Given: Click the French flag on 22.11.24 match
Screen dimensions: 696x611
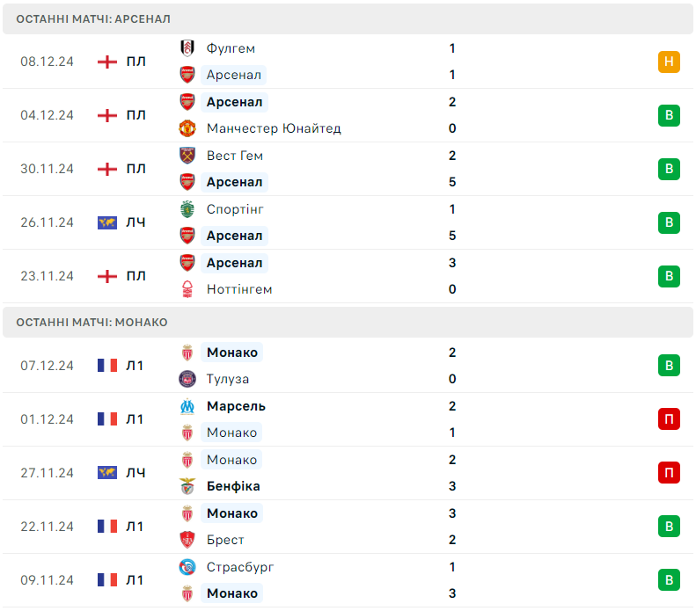Looking at the screenshot, I should [107, 527].
